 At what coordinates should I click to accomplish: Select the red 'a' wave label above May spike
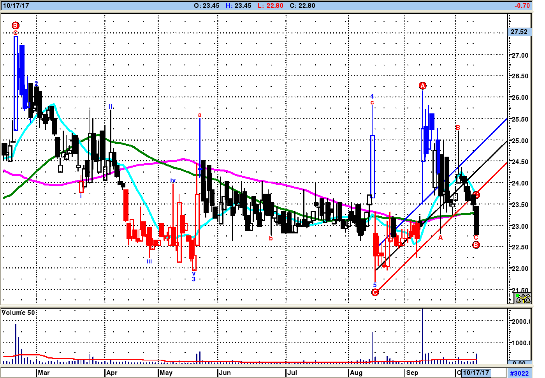tap(200, 115)
